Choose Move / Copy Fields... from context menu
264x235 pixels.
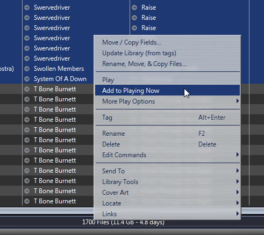point(167,42)
